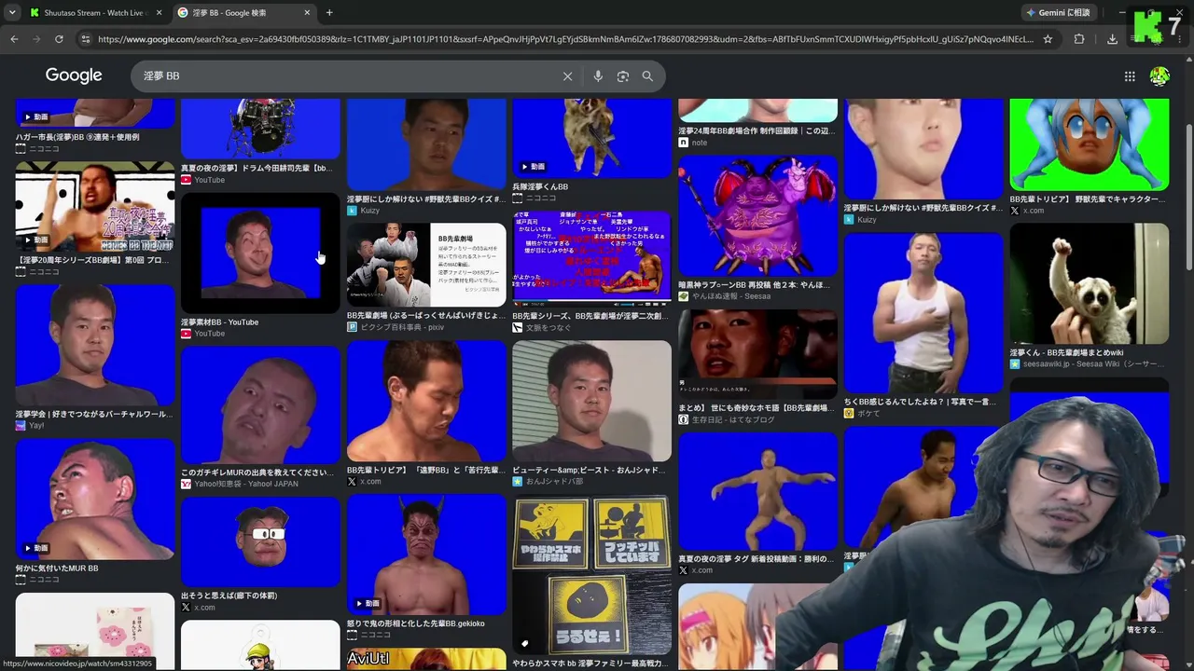Open the red demon face 先輩BB video thumbnail
Viewport: 1194px width, 671px height.
tap(426, 555)
